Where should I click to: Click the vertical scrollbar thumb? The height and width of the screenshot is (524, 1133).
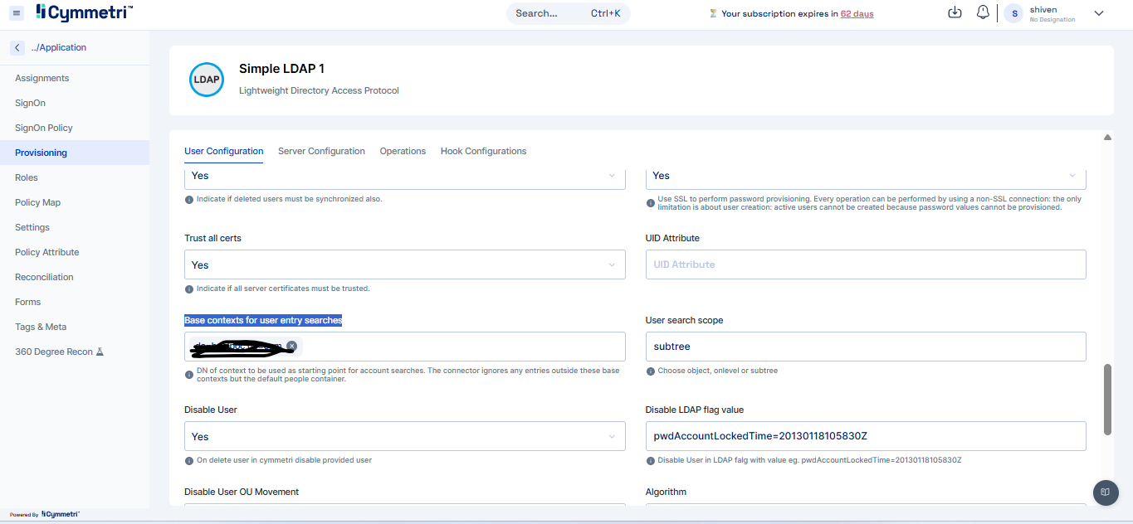[x=1107, y=399]
